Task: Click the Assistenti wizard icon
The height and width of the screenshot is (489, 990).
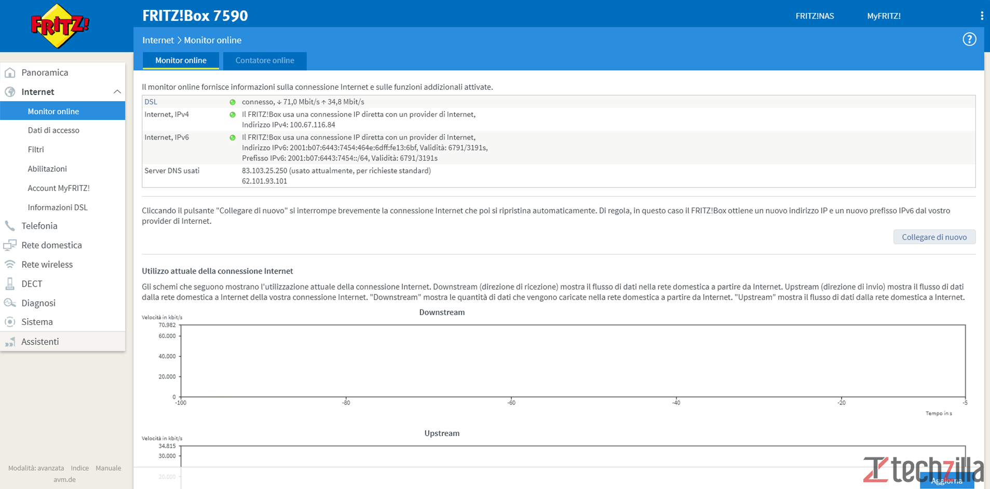Action: click(10, 342)
